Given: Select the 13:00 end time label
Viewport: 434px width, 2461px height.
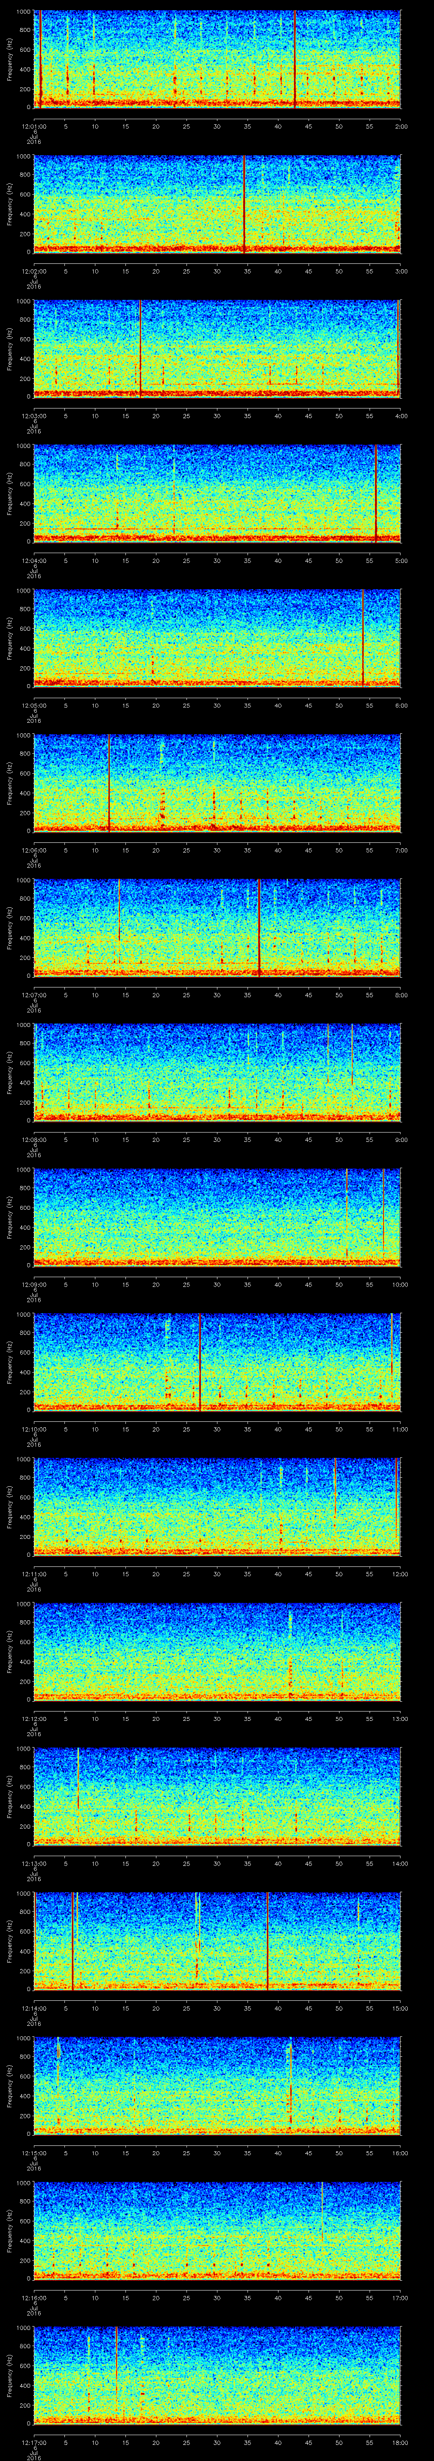Looking at the screenshot, I should [400, 1719].
